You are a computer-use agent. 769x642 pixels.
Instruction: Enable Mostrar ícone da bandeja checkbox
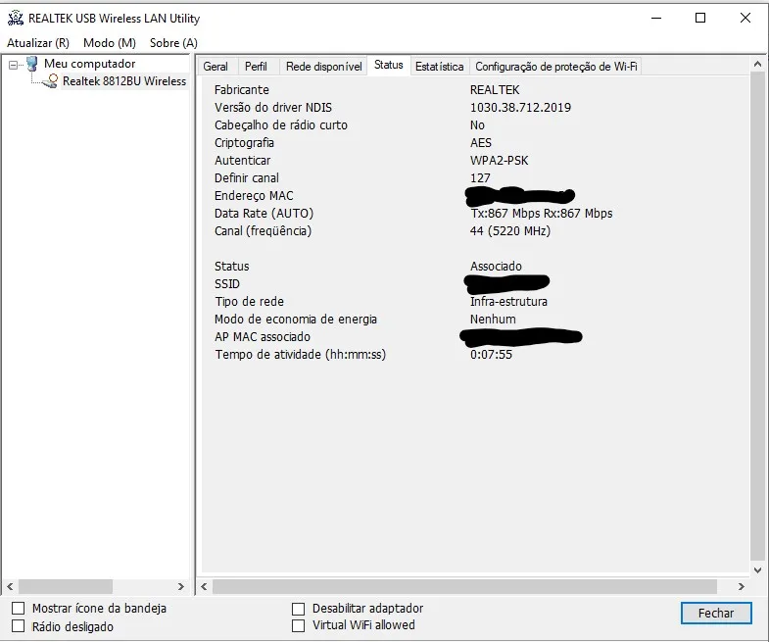(19, 609)
